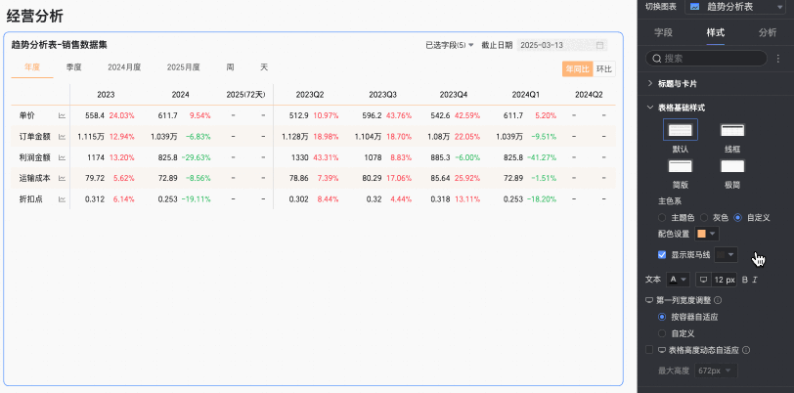Image resolution: width=794 pixels, height=393 pixels.
Task: Click the trend chart icon for 单价 row
Action: [x=62, y=116]
